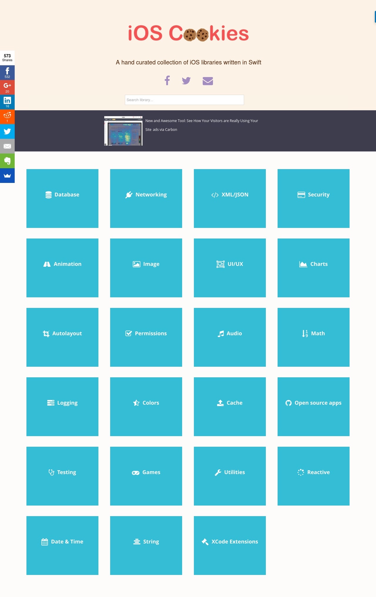Click the Charts area graph icon
This screenshot has width=376, height=597.
[x=303, y=264]
